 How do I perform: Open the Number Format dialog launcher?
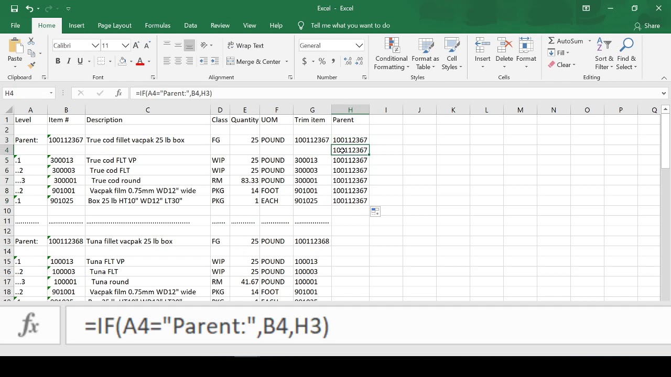(x=364, y=77)
